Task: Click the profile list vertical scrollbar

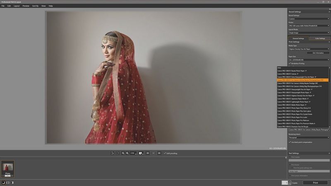Action: pos(329,97)
